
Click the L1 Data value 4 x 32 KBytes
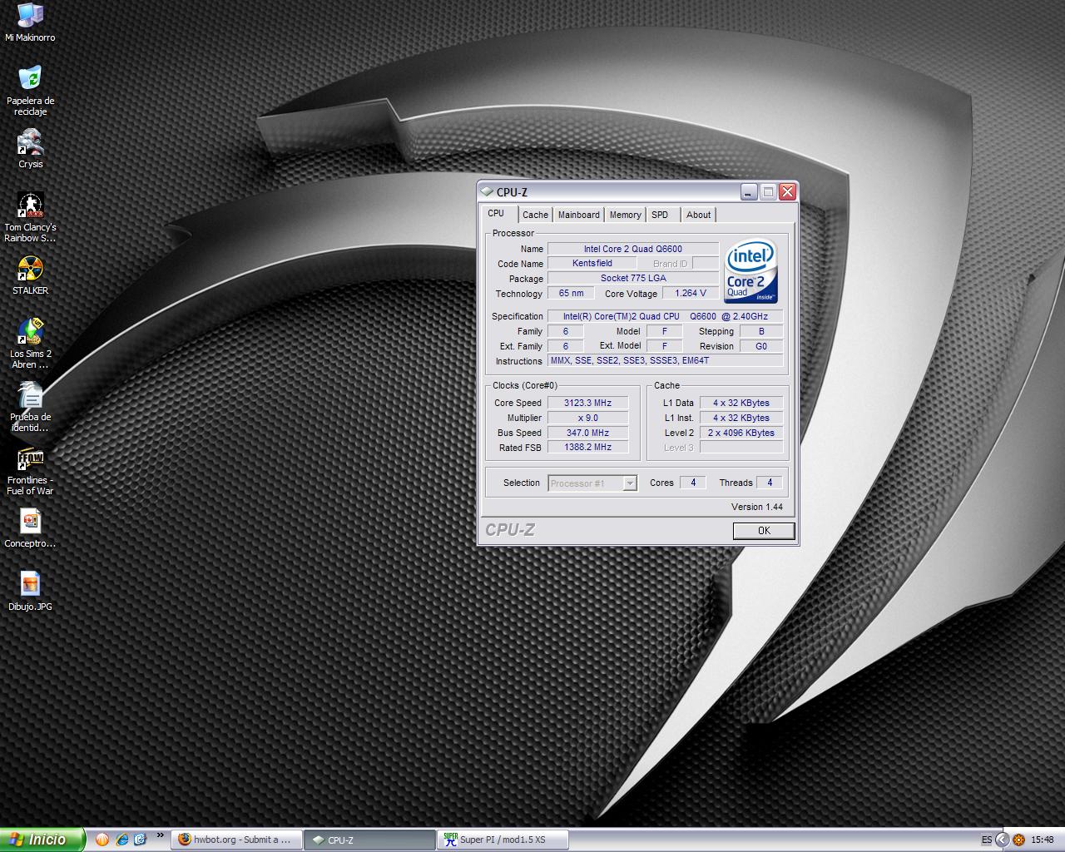(x=741, y=403)
